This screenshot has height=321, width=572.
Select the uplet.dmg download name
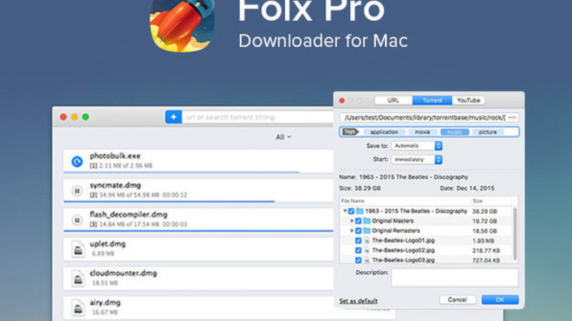108,244
